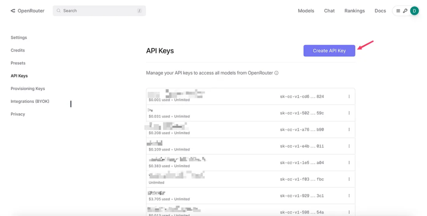Click the $3.705 used usage text
427x216 pixels.
click(x=159, y=199)
